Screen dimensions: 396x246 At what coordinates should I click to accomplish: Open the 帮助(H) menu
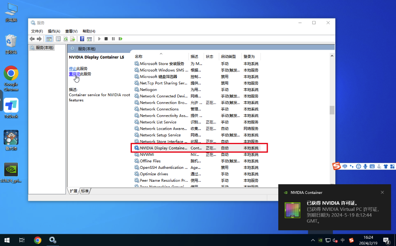[x=89, y=31]
